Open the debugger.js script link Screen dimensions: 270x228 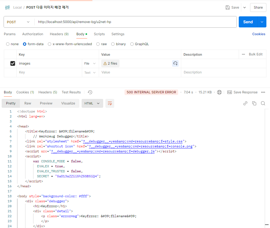point(103,152)
